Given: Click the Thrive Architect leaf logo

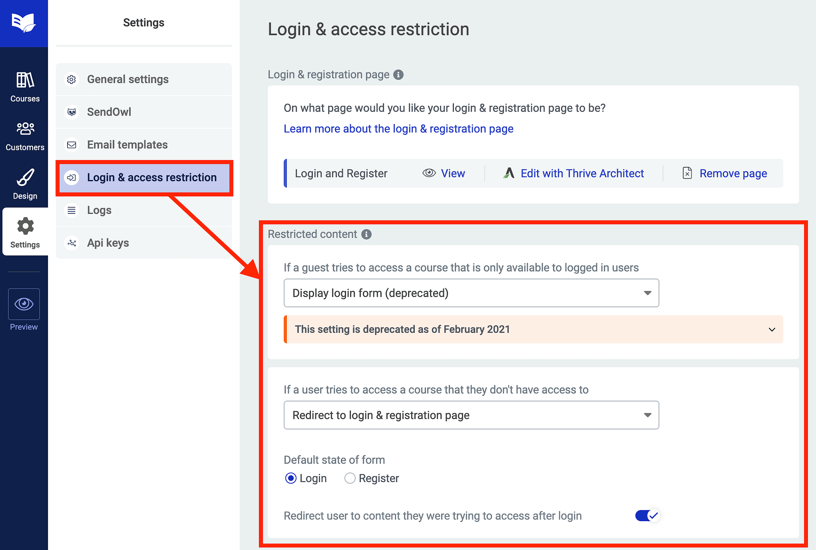Looking at the screenshot, I should pos(509,173).
